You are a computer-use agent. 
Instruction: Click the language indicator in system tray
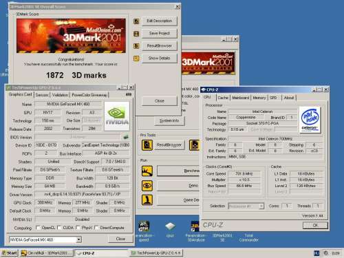[316, 253]
